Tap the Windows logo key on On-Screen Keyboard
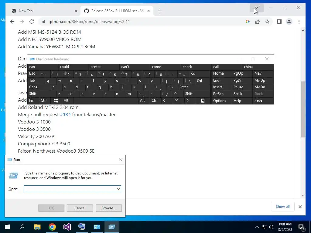This screenshot has height=233, width=311. click(56, 101)
